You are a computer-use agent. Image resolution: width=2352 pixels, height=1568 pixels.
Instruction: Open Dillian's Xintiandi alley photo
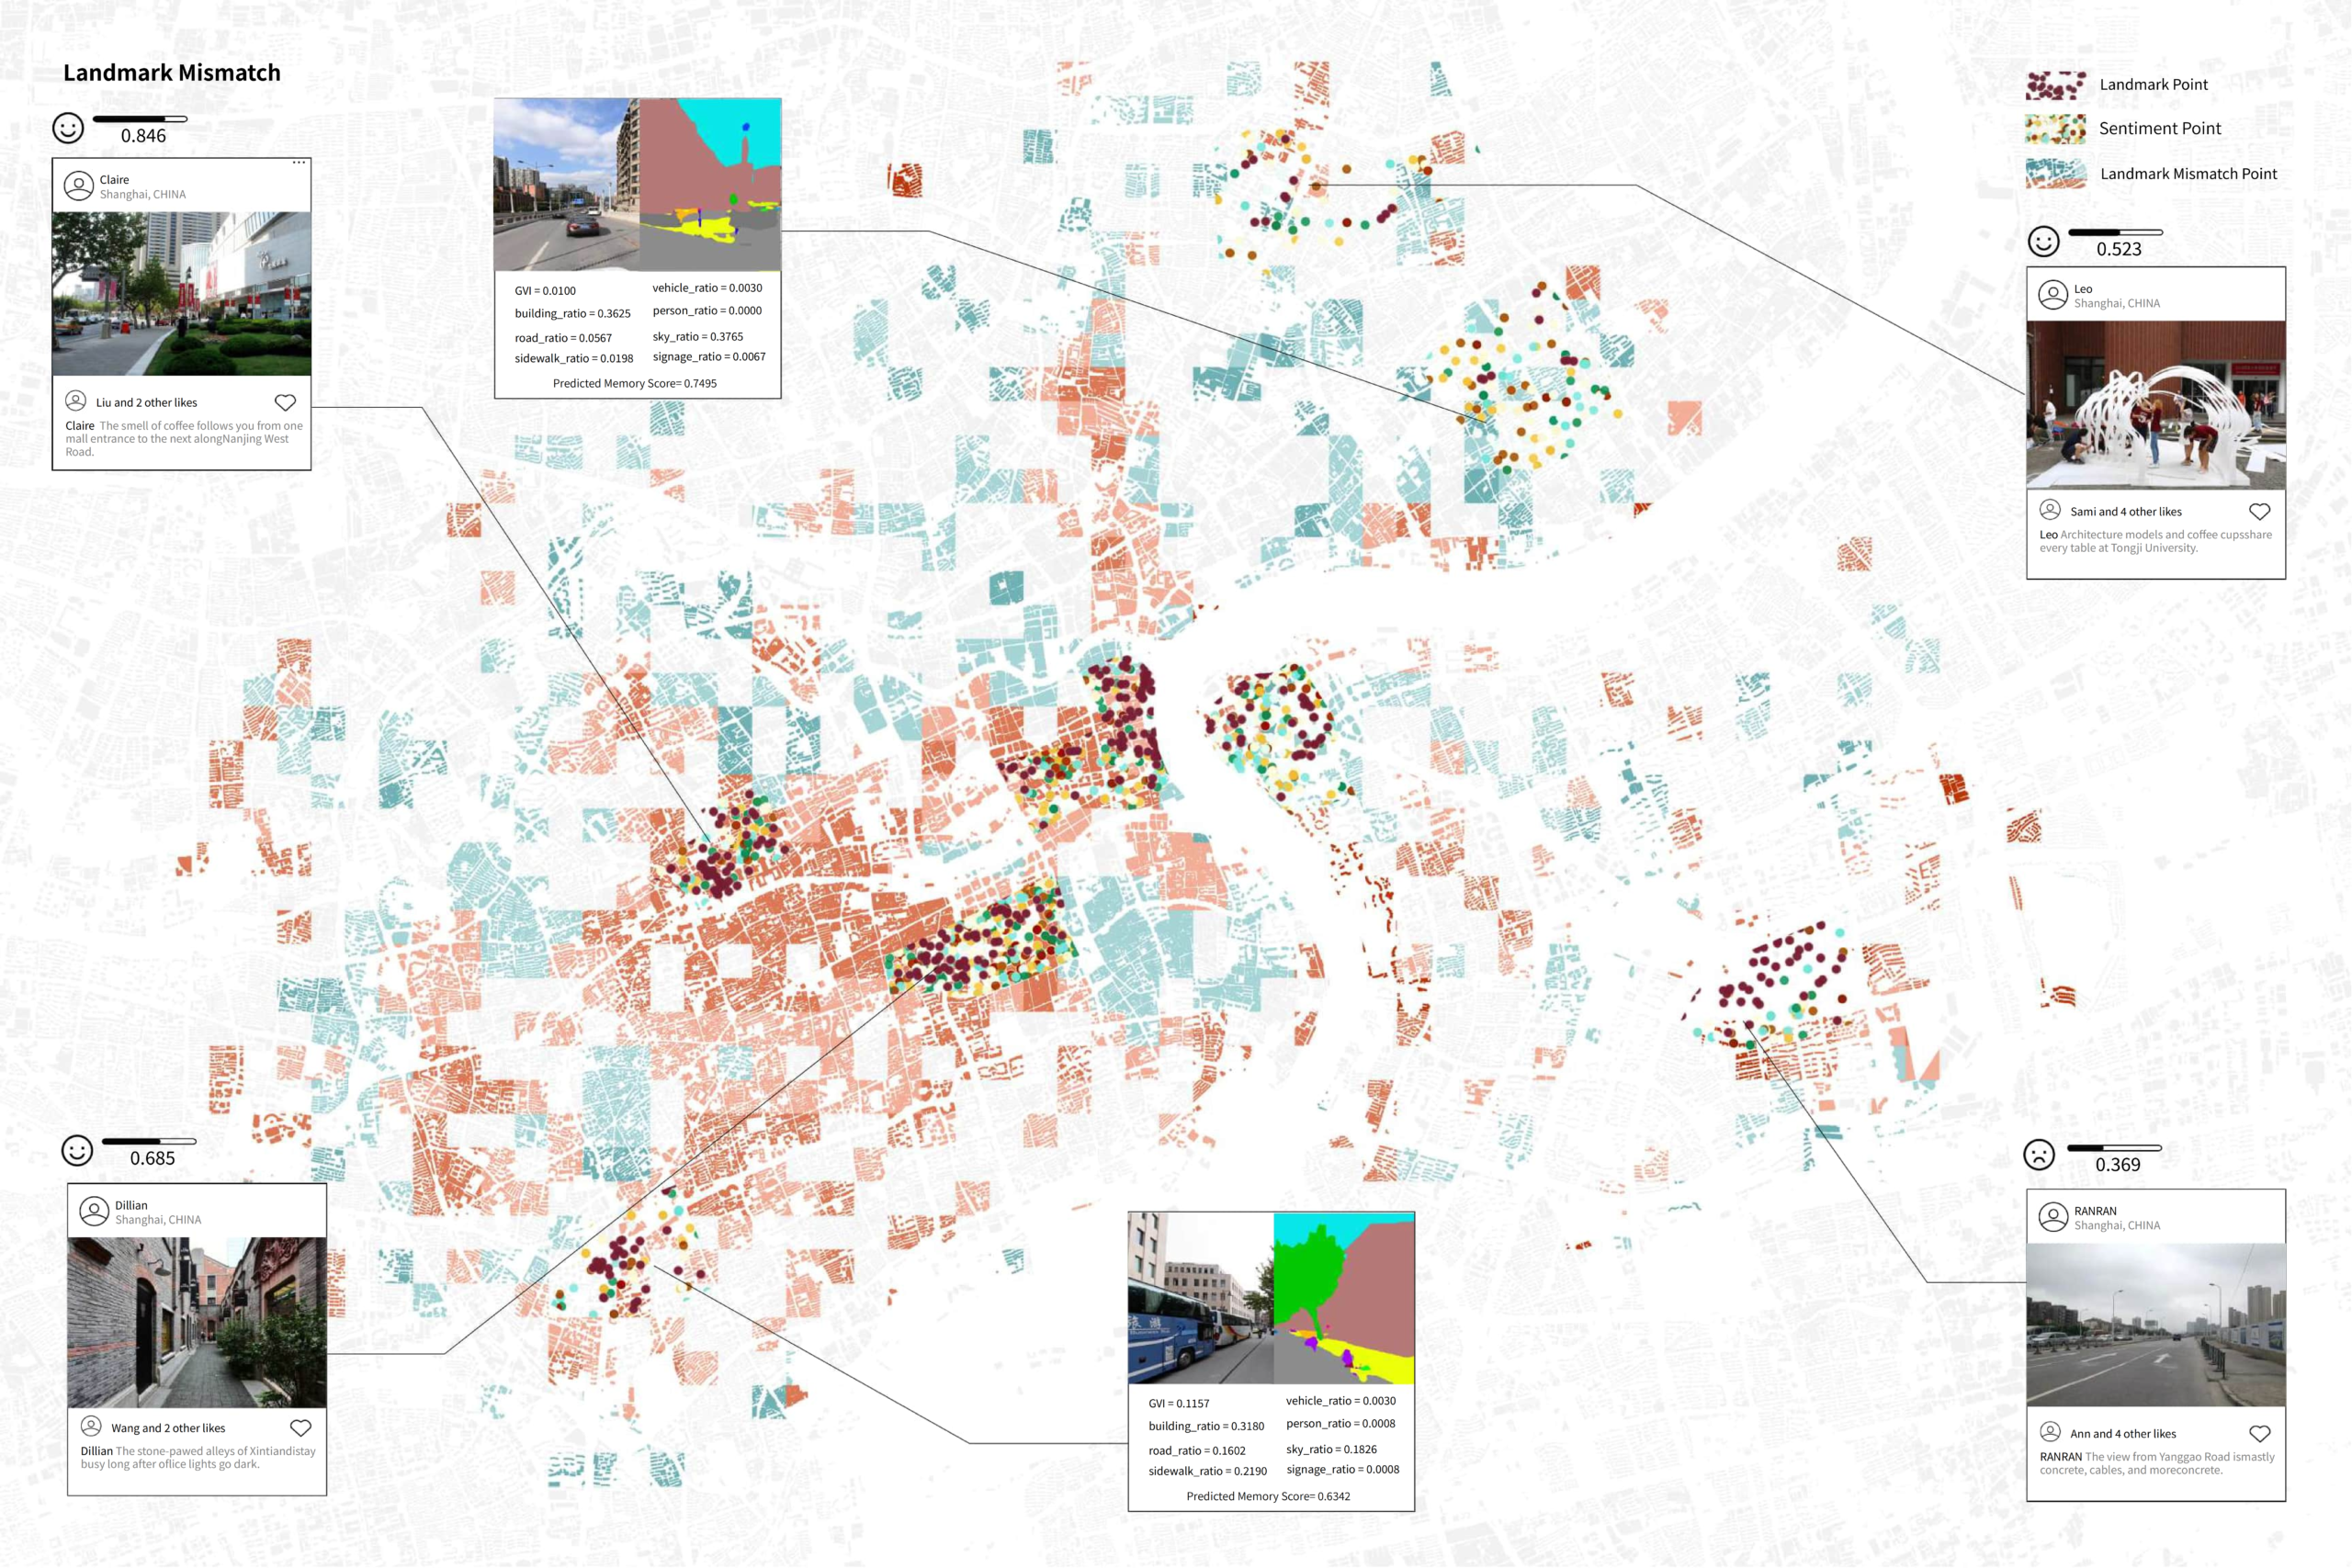click(196, 1321)
